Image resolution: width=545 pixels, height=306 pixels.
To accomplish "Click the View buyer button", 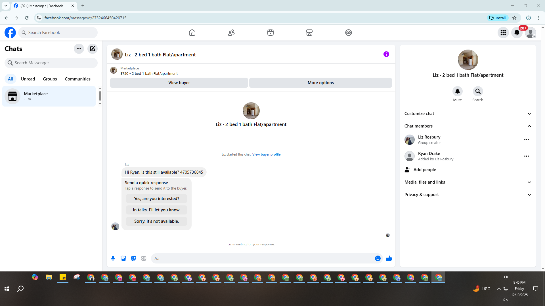I will click(x=179, y=83).
